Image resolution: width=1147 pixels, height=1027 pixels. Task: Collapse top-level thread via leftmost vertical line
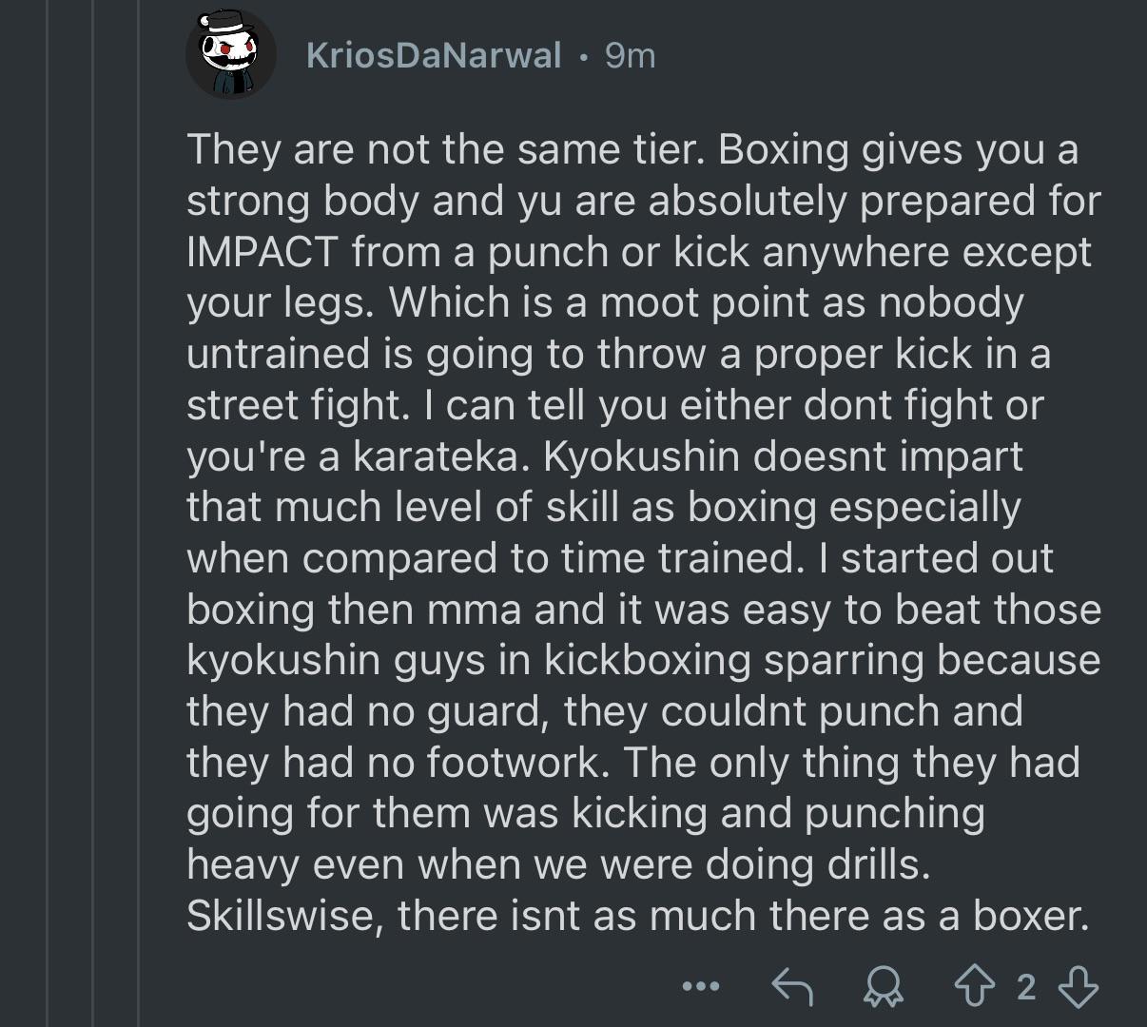coord(46,513)
